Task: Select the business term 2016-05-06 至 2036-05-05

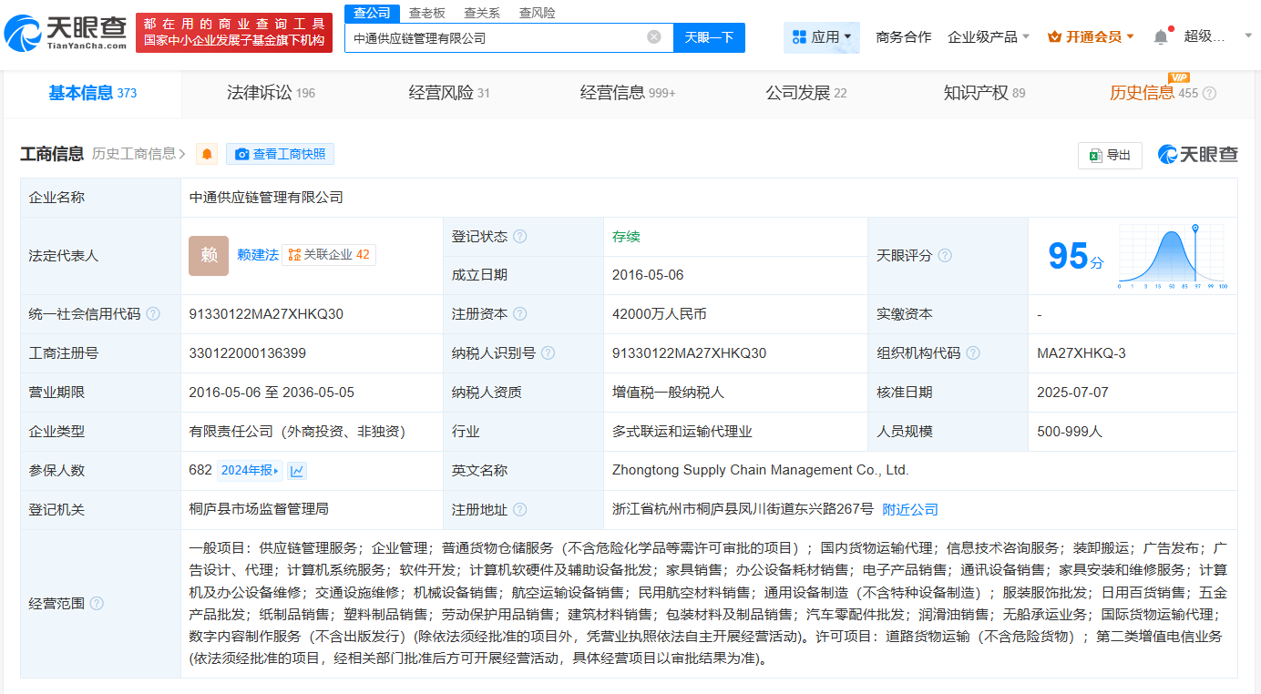Action: point(272,393)
